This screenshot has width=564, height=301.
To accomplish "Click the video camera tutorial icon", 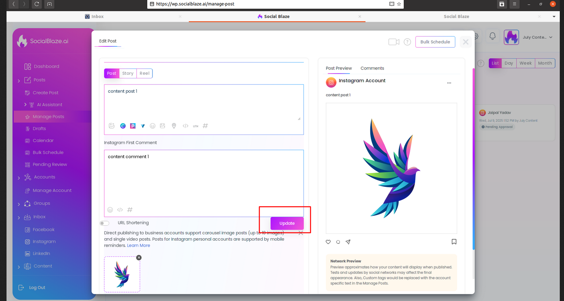I will pos(394,42).
